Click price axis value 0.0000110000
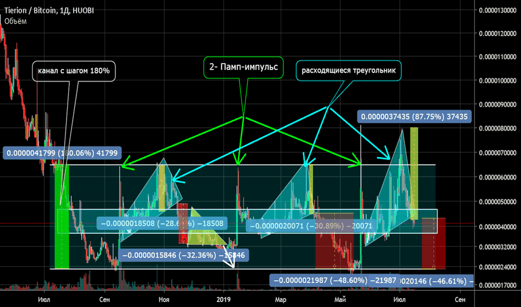Viewport: 521px width, 307px height. point(498,57)
